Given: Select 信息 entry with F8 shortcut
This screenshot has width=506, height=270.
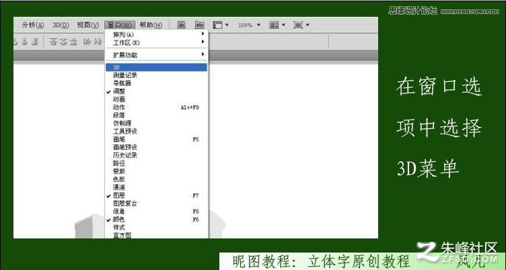Looking at the screenshot, I should click(x=157, y=212).
